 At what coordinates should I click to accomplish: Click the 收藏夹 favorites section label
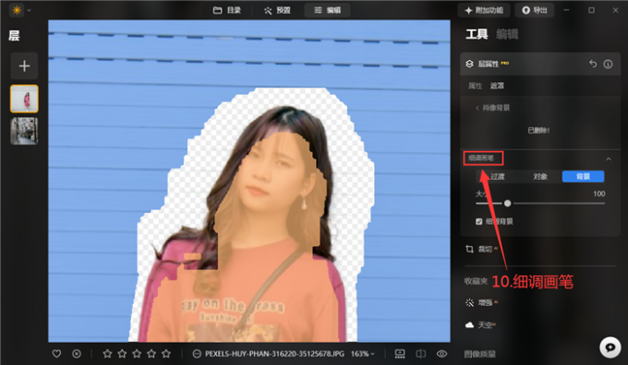(476, 281)
